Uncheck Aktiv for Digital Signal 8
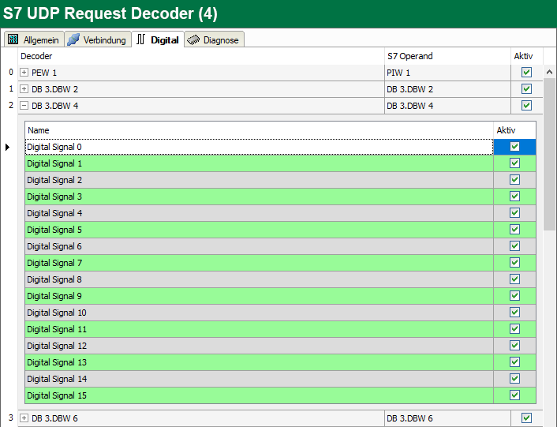The height and width of the screenshot is (427, 557). (514, 279)
